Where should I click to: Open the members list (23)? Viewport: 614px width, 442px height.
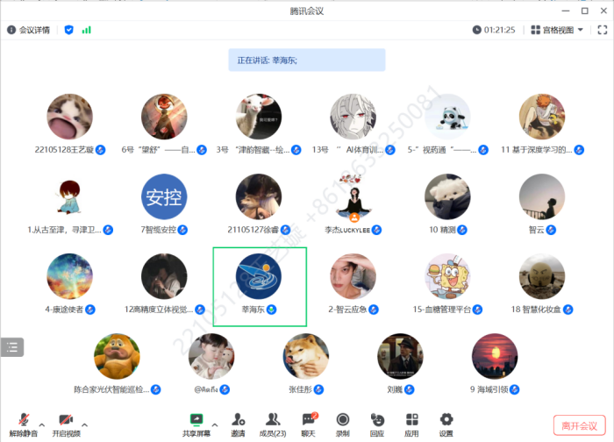pyautogui.click(x=273, y=425)
